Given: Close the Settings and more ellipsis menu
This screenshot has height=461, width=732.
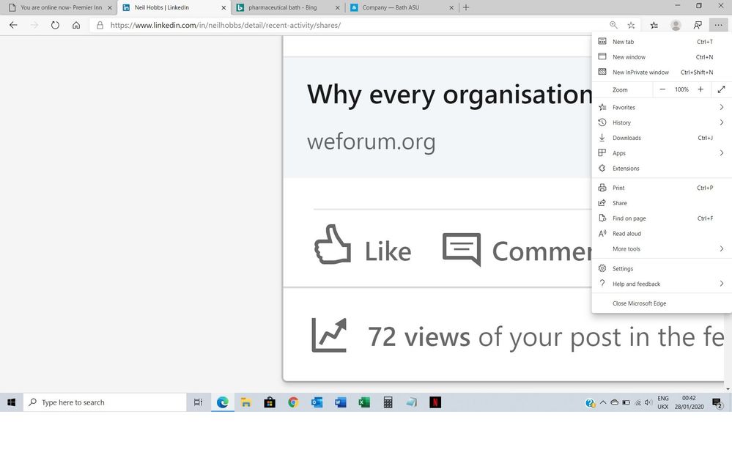Looking at the screenshot, I should point(719,25).
